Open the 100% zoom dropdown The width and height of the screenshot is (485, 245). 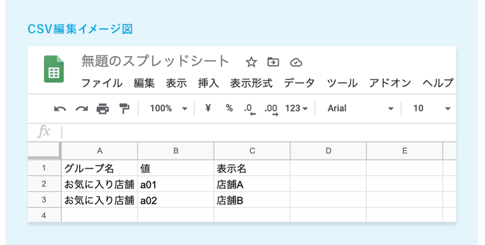[x=168, y=109]
